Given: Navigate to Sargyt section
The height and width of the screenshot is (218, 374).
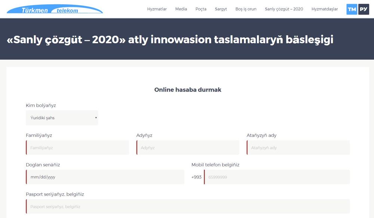Looking at the screenshot, I should coord(221,9).
